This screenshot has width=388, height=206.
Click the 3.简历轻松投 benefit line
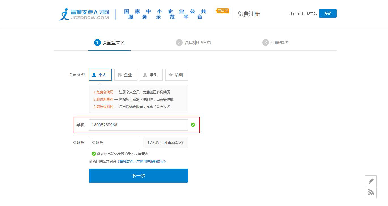click(132, 107)
